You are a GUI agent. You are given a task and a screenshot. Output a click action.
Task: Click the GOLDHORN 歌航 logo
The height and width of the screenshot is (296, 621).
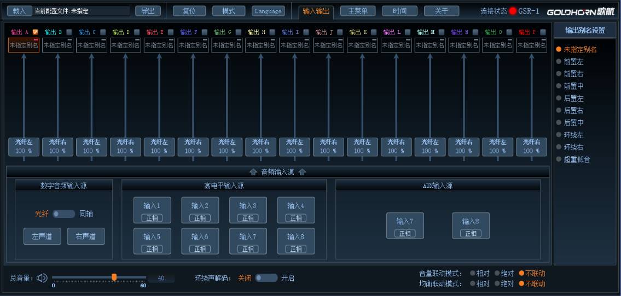pos(581,11)
